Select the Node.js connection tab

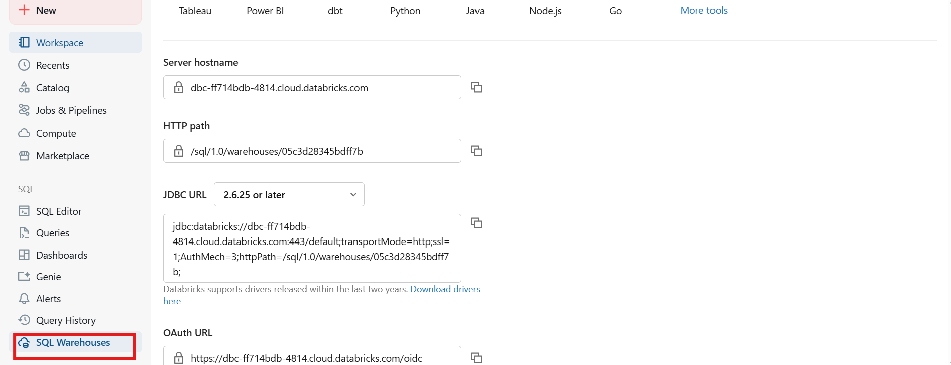pyautogui.click(x=545, y=11)
